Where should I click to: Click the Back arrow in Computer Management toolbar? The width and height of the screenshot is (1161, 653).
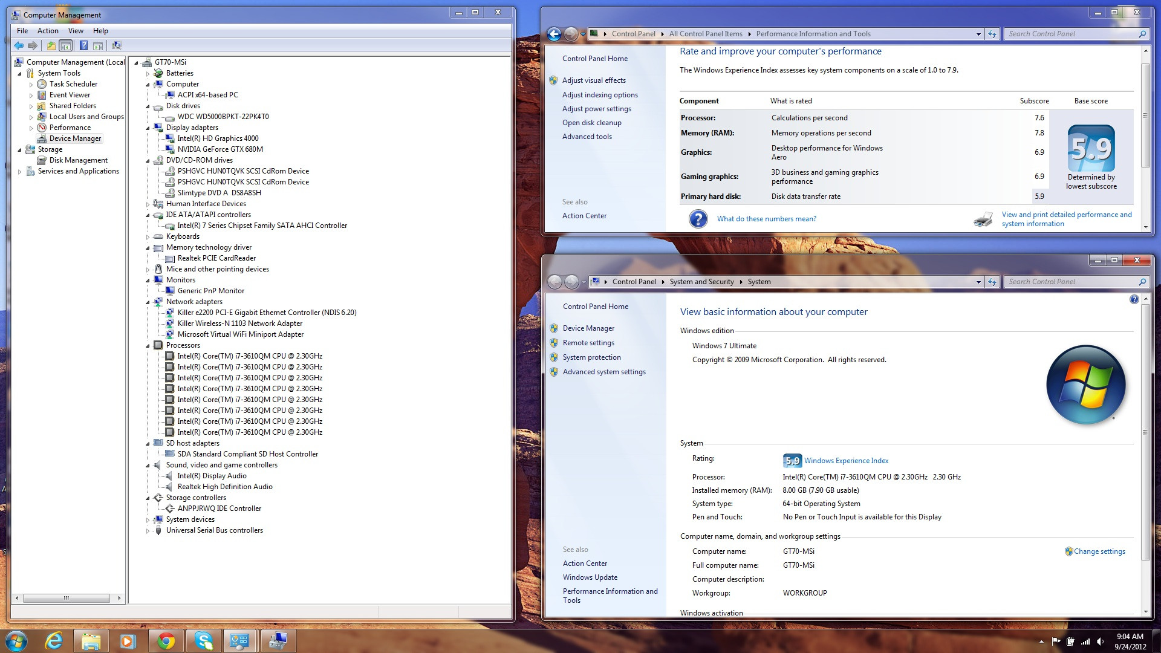pos(19,45)
